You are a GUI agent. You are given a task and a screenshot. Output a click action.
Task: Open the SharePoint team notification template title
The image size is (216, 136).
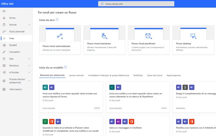click(136, 95)
